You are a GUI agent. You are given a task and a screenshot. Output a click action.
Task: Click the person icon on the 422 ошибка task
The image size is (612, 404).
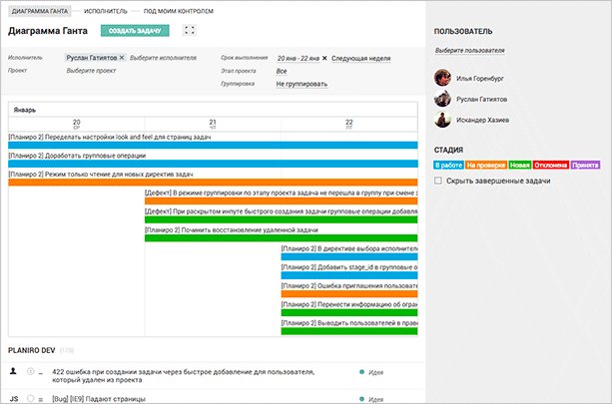(x=13, y=371)
